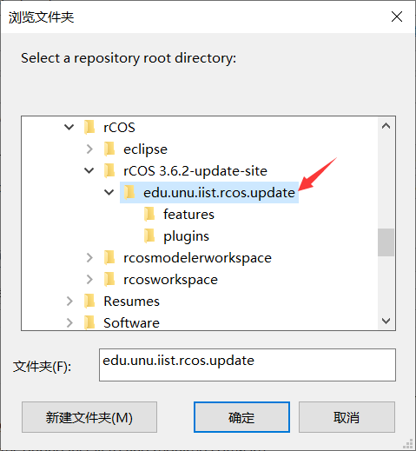Expand the rcosworkspace folder

(x=89, y=279)
